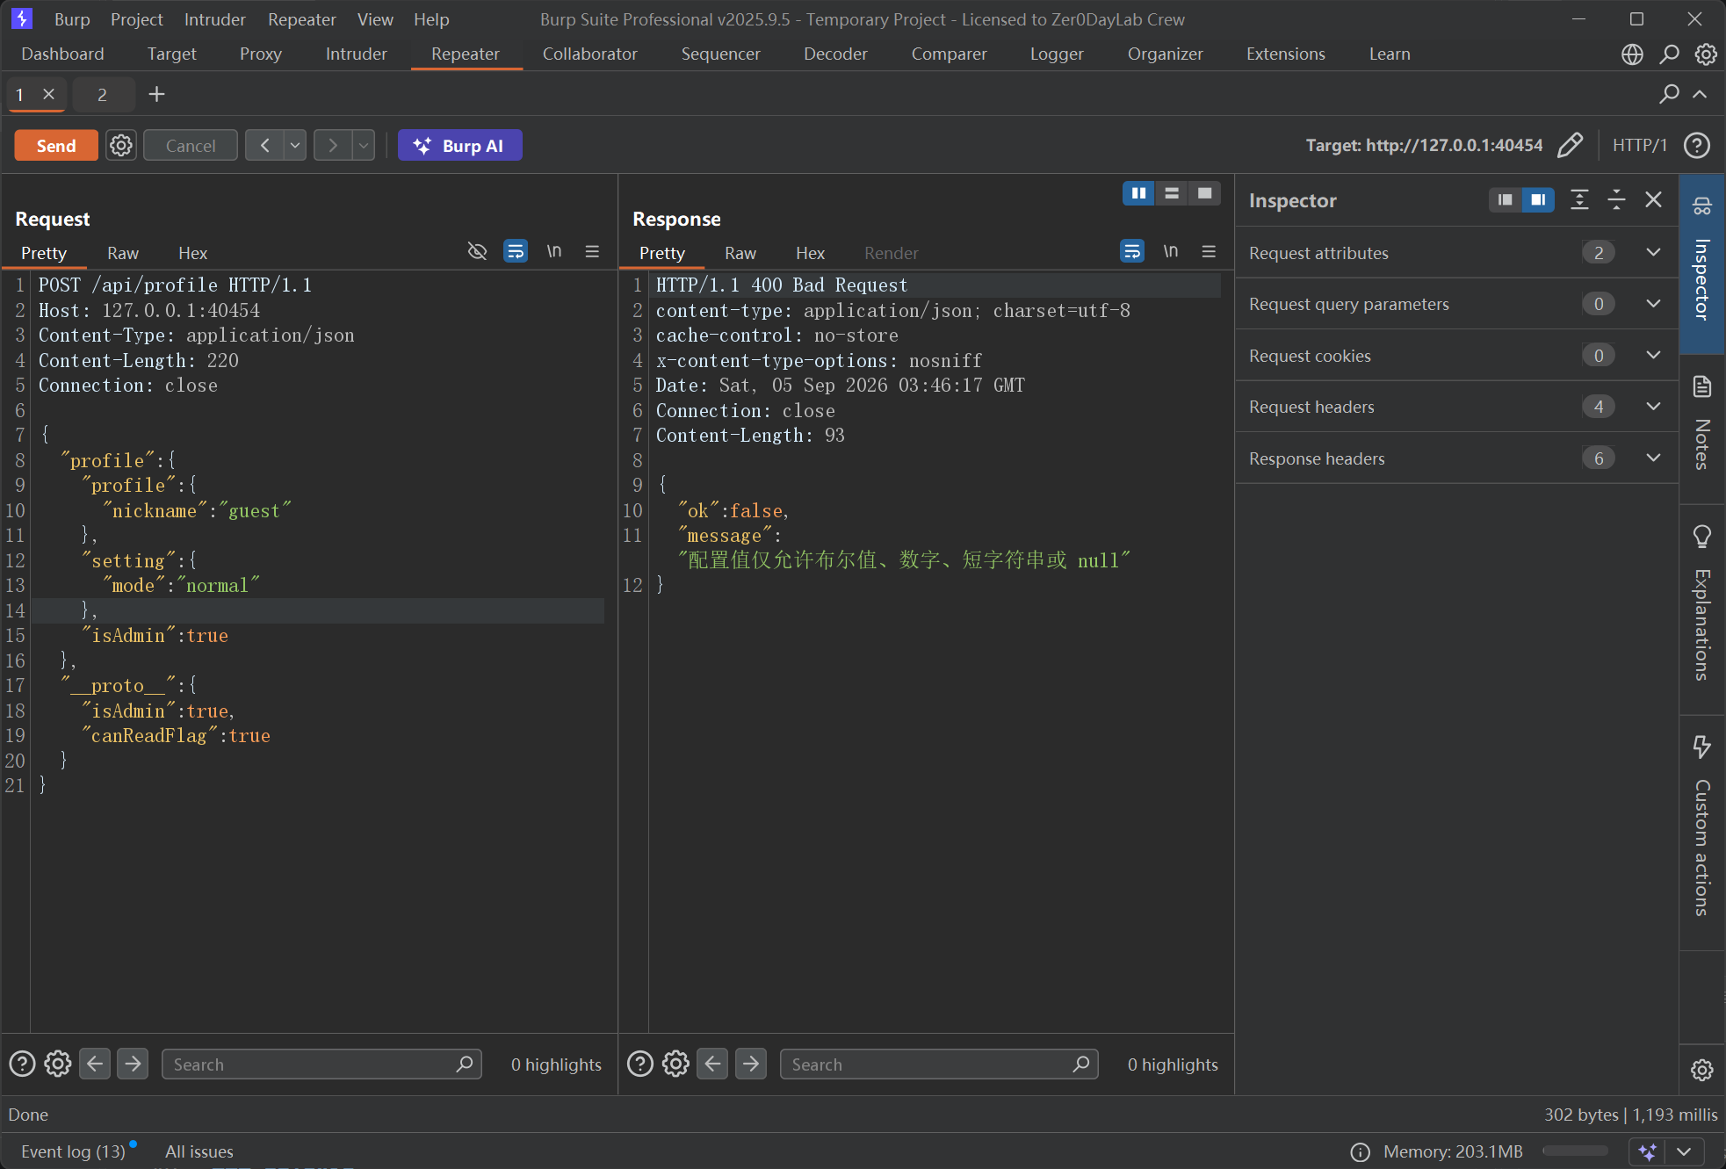Open search in the Repeater tab bar

pyautogui.click(x=1669, y=94)
